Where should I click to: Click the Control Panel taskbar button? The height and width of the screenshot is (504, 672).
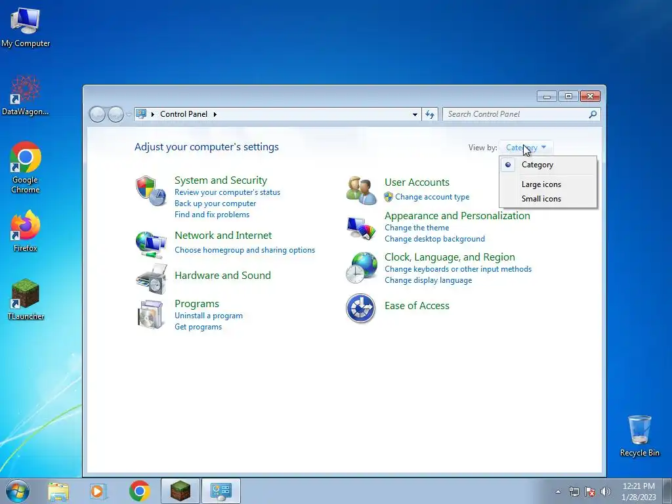coord(221,491)
